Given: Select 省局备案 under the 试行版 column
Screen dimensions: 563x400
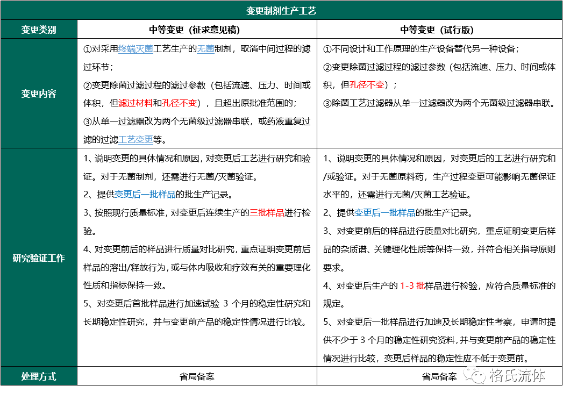Looking at the screenshot, I should (x=439, y=376).
